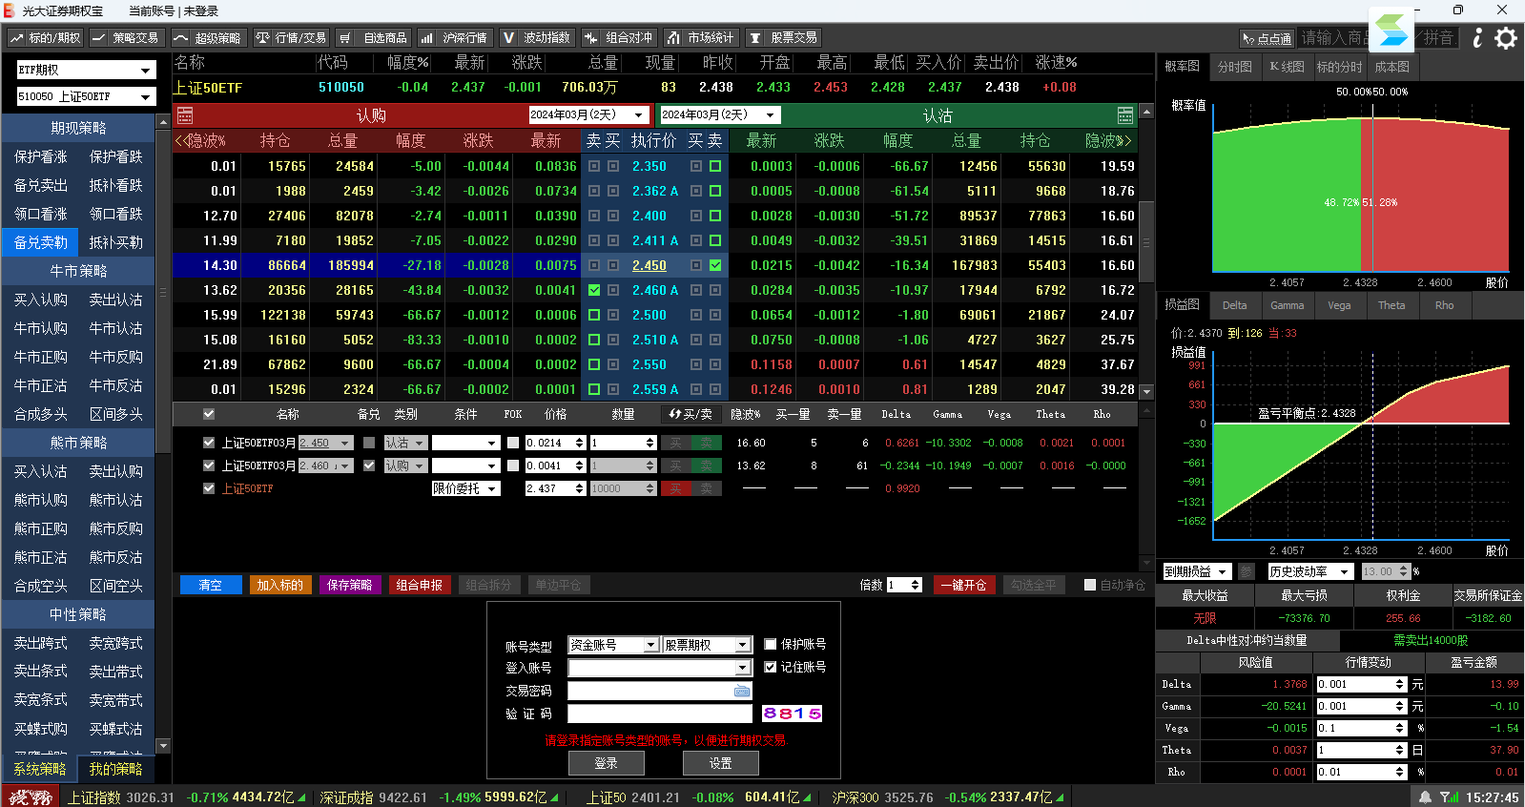
Task: Click put sell box for strike 2.400
Action: point(715,216)
